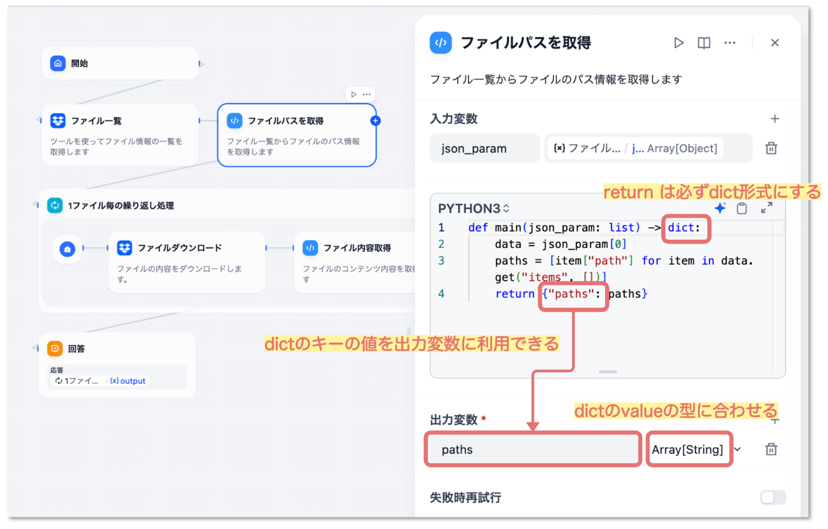Click the code icon on ファイル内容取得 node
Screen dimensions: 828x529
[310, 248]
